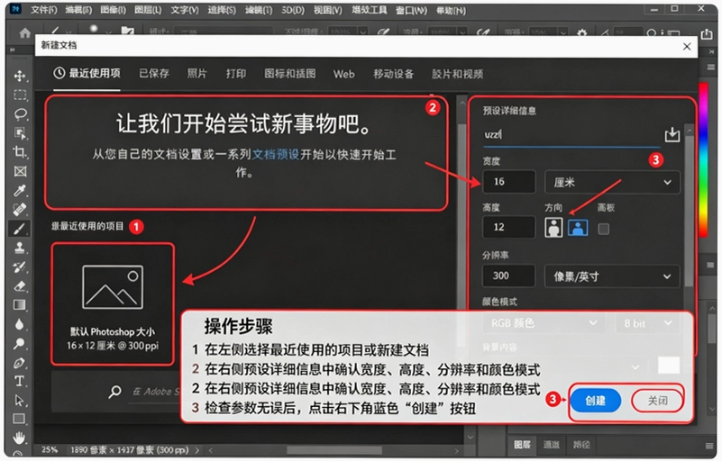Switch to the 照片 presets tab

196,74
